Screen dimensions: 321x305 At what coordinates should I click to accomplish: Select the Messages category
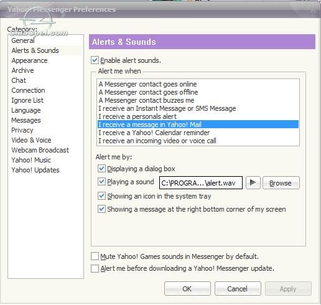coord(26,120)
